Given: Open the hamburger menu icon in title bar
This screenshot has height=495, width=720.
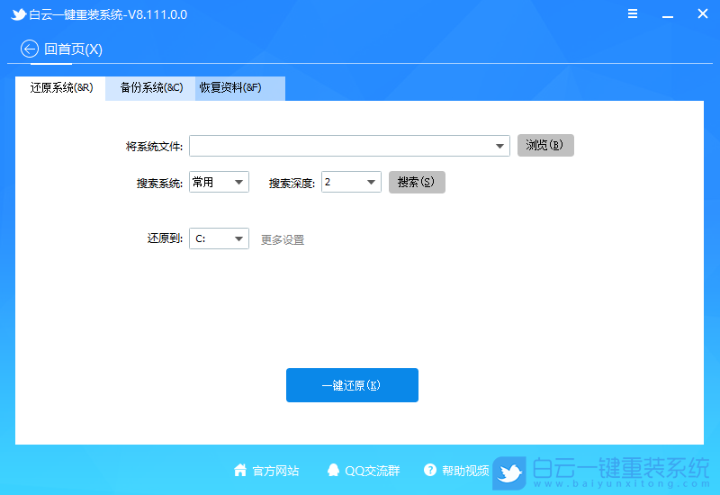Looking at the screenshot, I should click(x=633, y=13).
